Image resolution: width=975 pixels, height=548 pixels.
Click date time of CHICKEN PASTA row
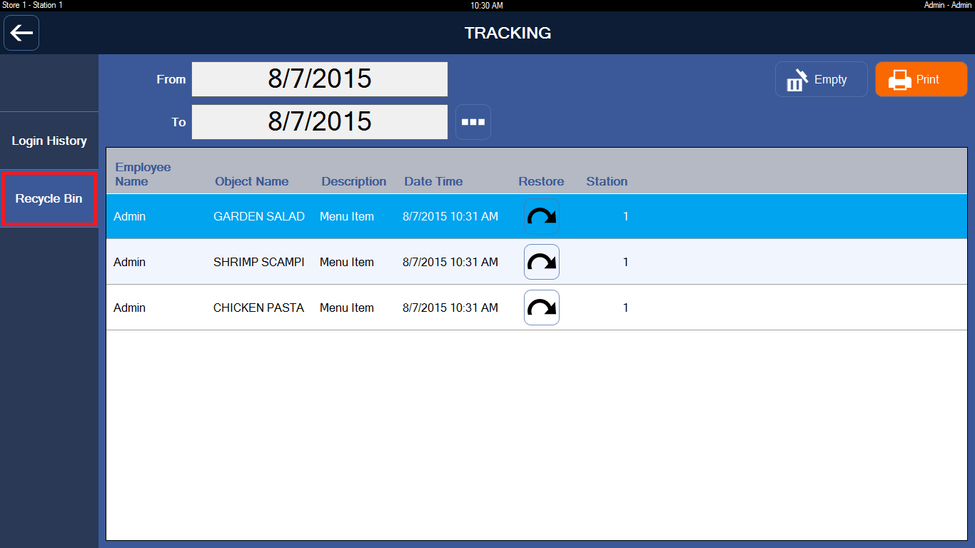pos(450,308)
